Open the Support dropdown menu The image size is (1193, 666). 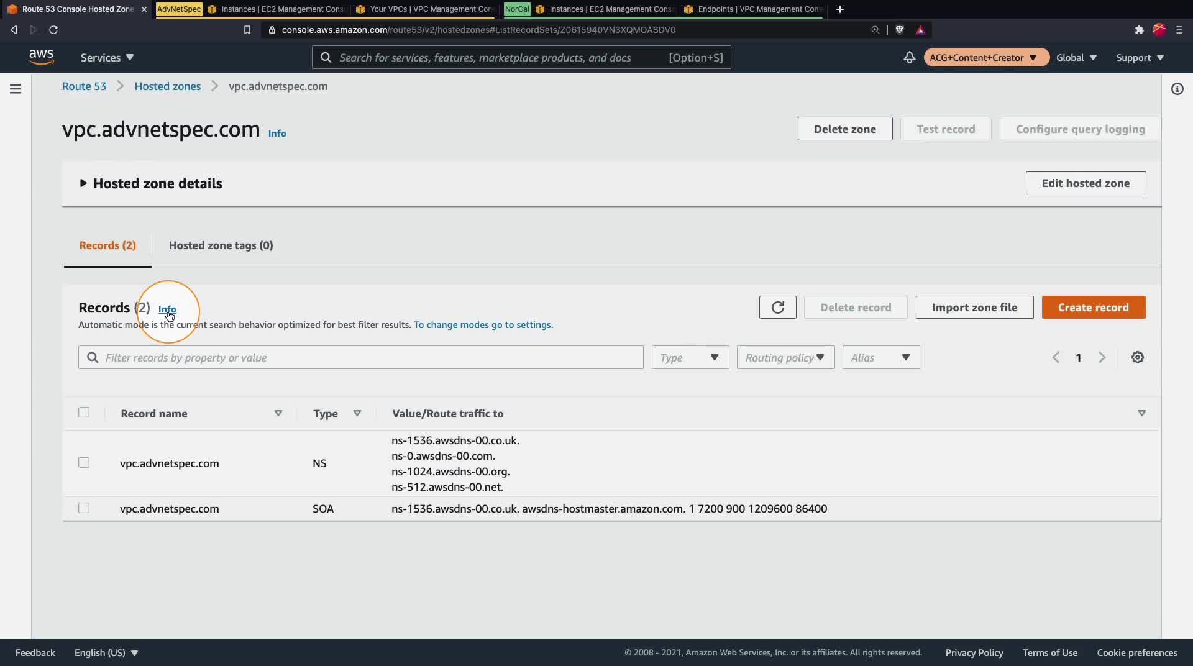(x=1140, y=57)
